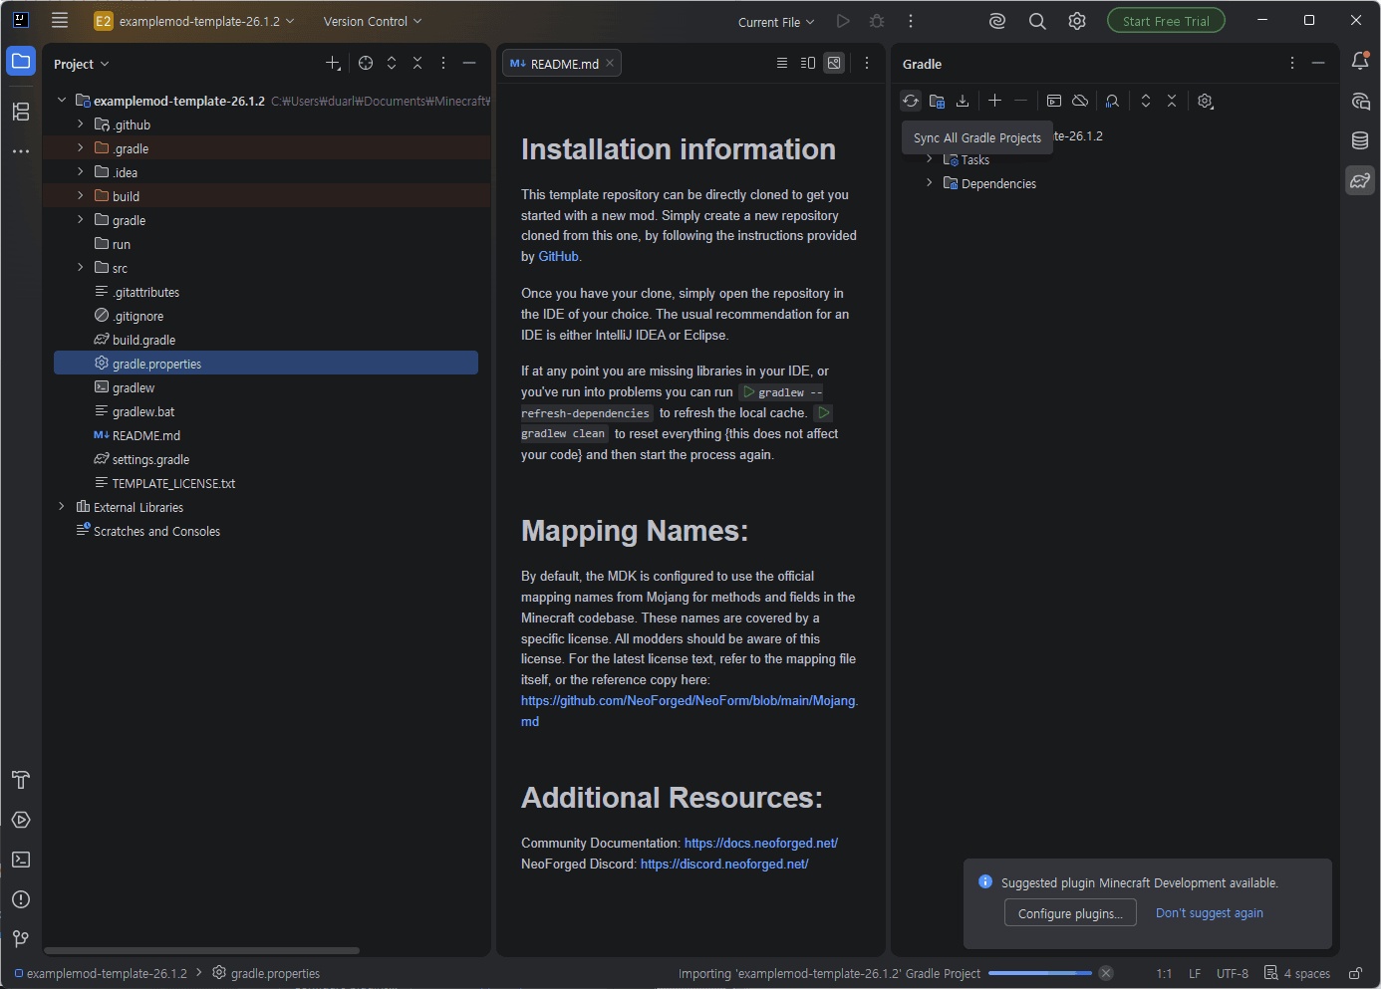Image resolution: width=1381 pixels, height=989 pixels.
Task: Select TEMPLATE_LICENSE.txt file
Action: click(173, 483)
